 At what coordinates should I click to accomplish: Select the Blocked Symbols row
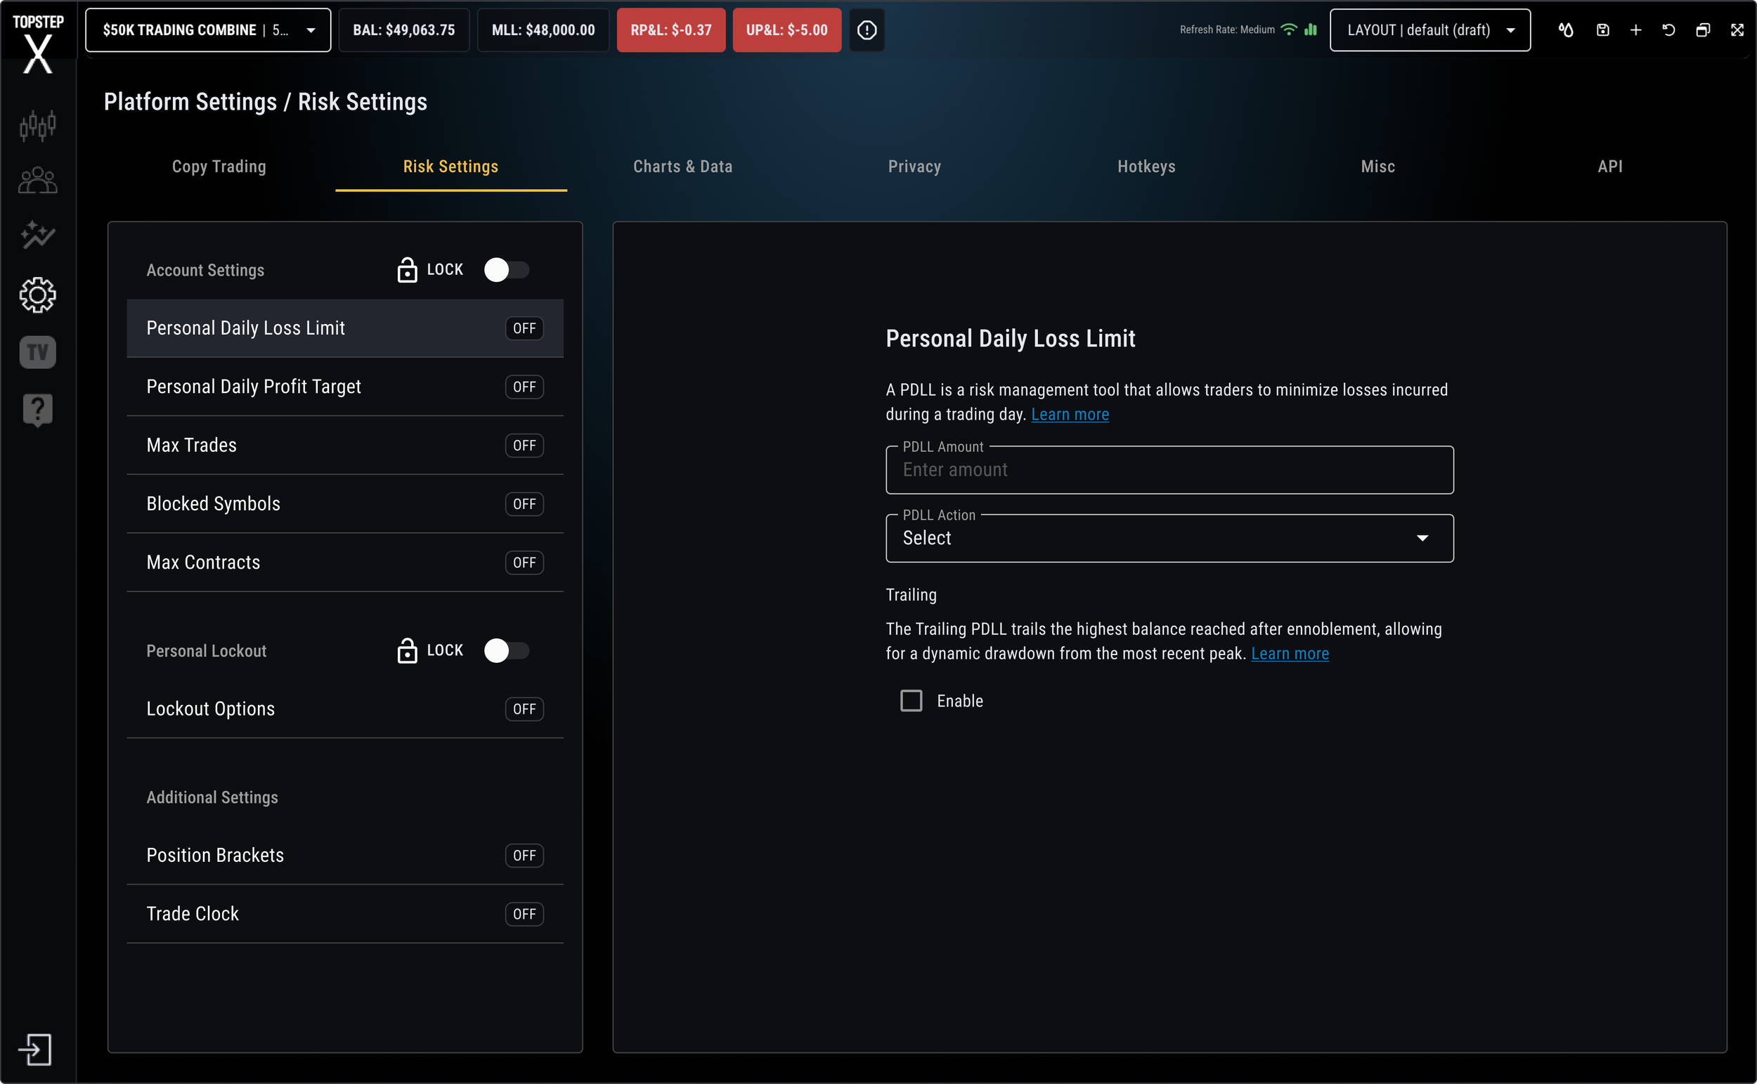344,504
